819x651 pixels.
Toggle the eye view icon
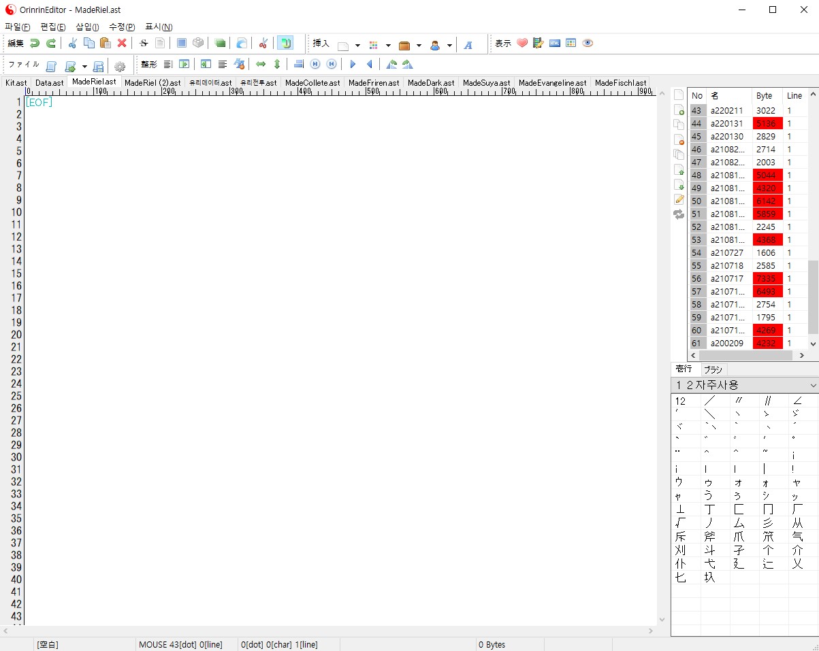point(588,43)
